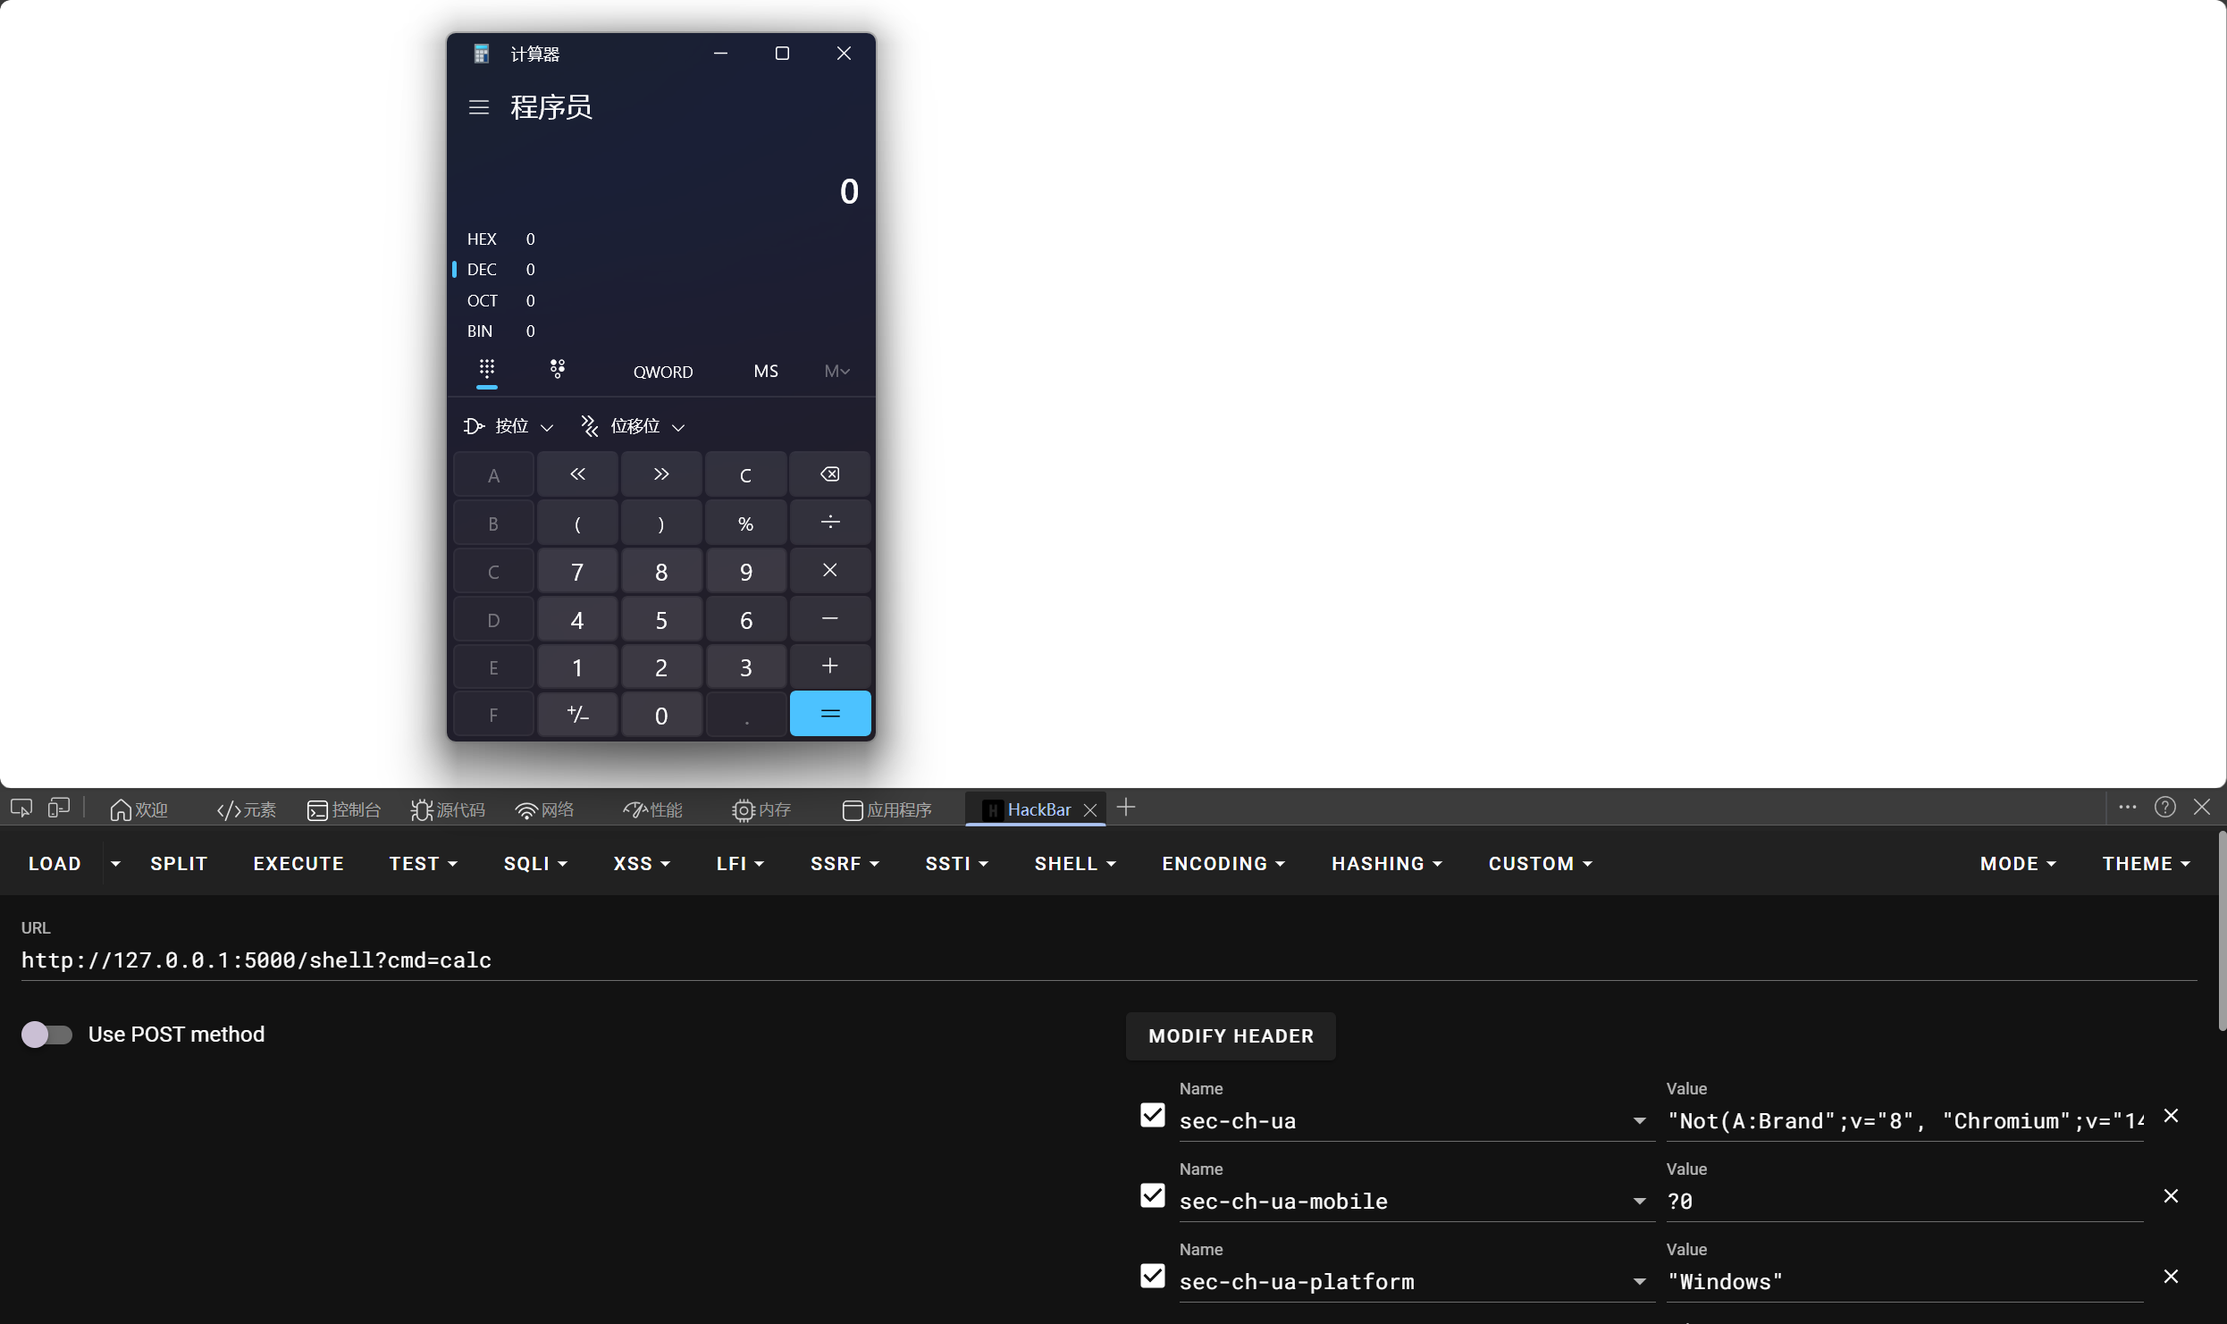2227x1324 pixels.
Task: Switch to the 应用程序 application tab
Action: pos(887,809)
